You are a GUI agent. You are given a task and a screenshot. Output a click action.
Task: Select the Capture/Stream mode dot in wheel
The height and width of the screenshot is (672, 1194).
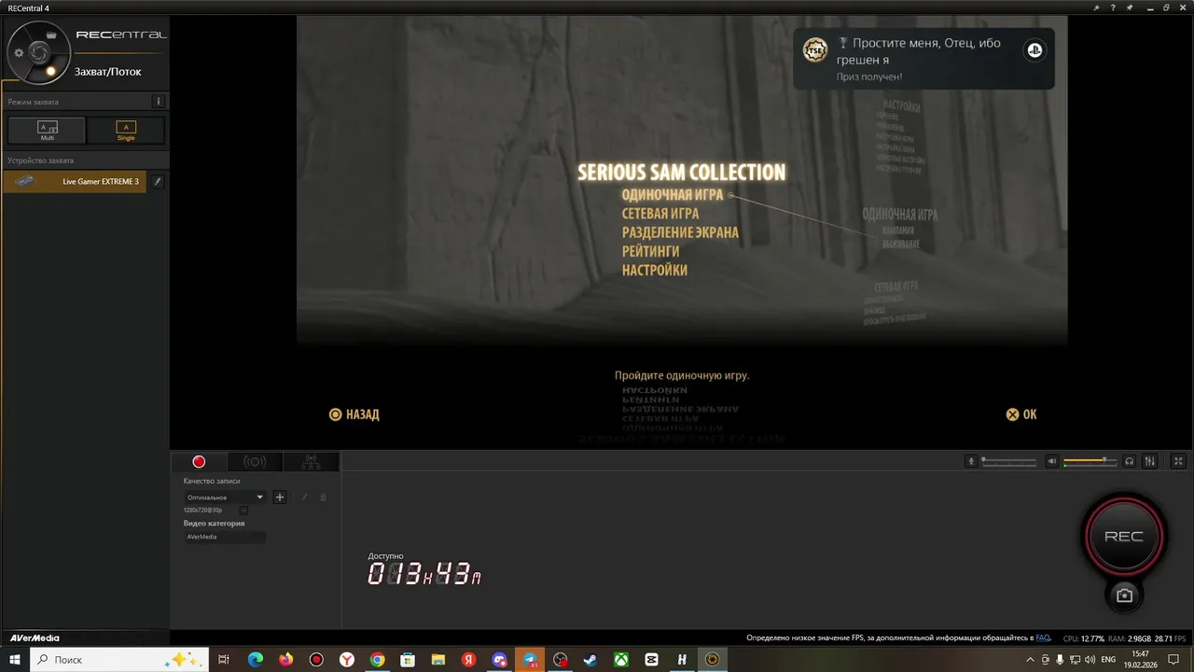pos(51,72)
